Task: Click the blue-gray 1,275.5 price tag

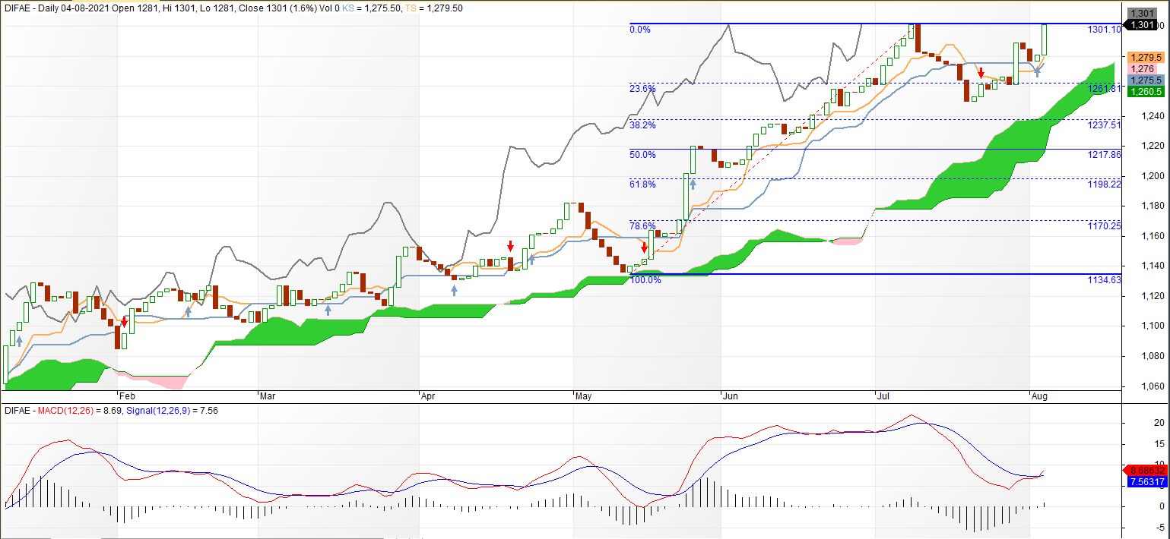Action: point(1146,80)
